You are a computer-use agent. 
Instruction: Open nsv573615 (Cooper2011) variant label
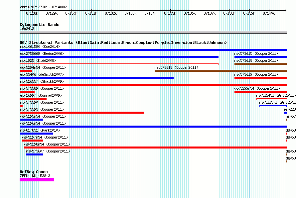click(256, 53)
